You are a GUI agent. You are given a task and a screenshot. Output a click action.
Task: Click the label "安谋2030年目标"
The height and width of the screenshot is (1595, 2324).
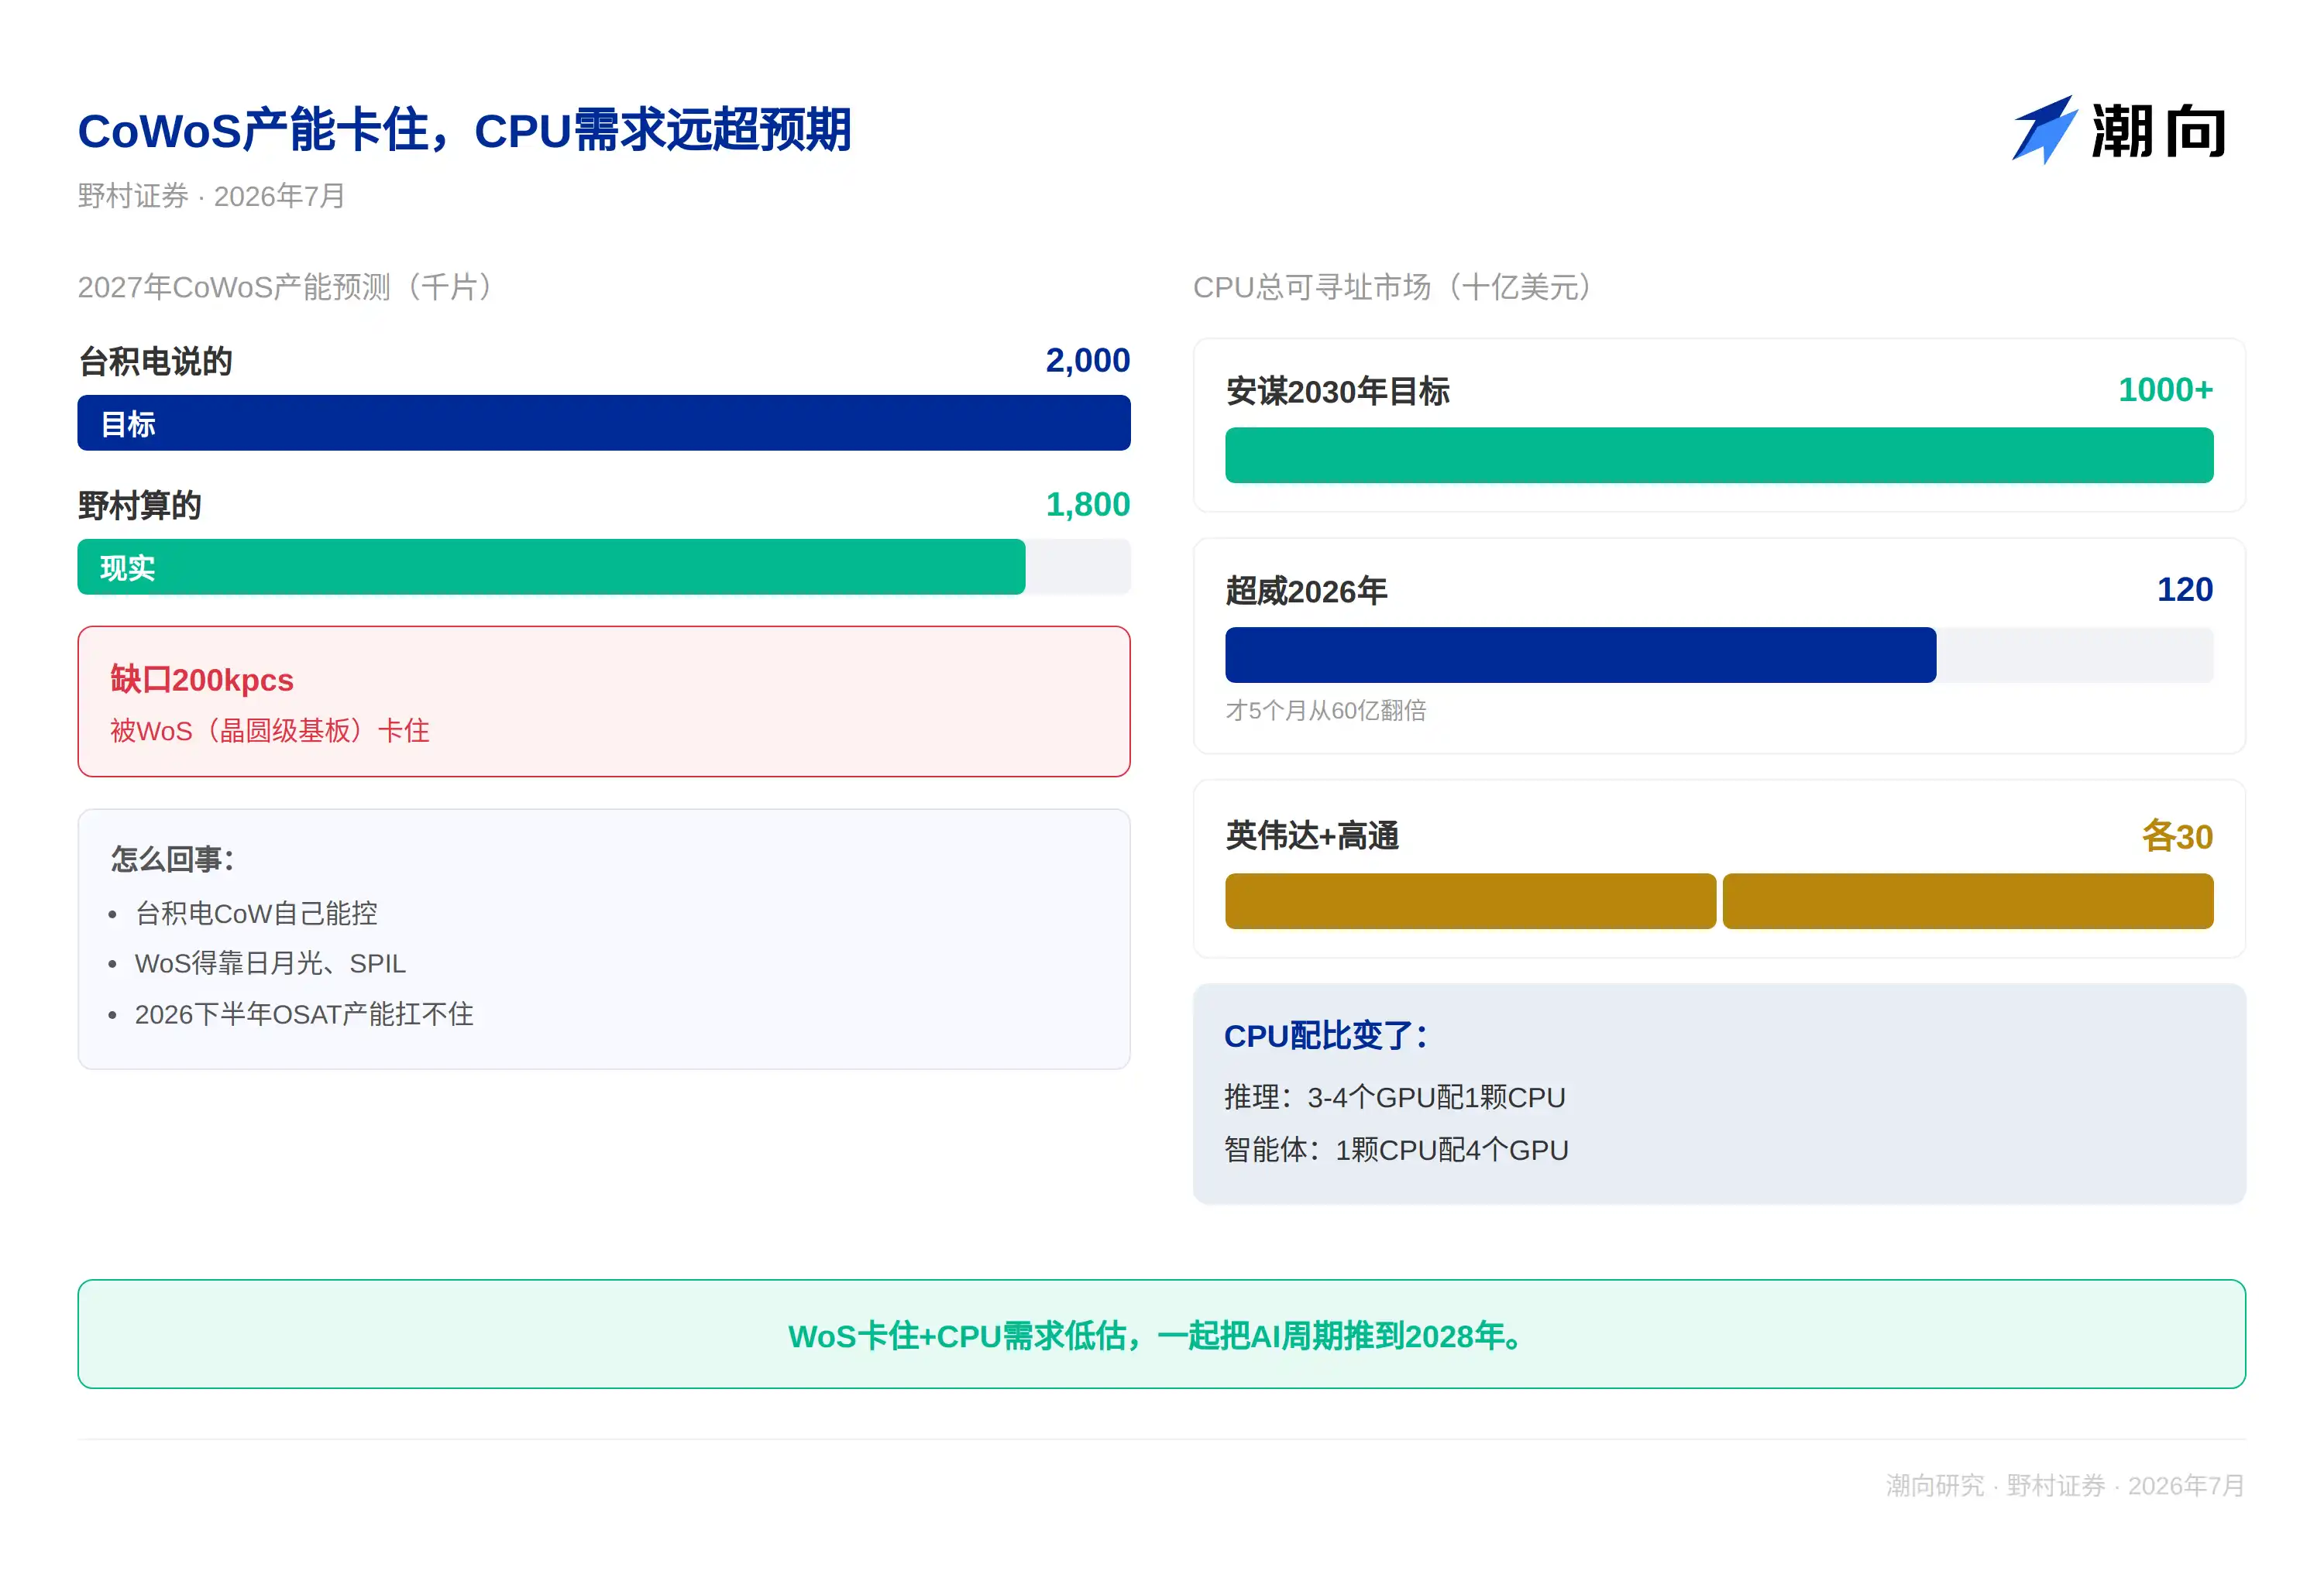(1338, 391)
